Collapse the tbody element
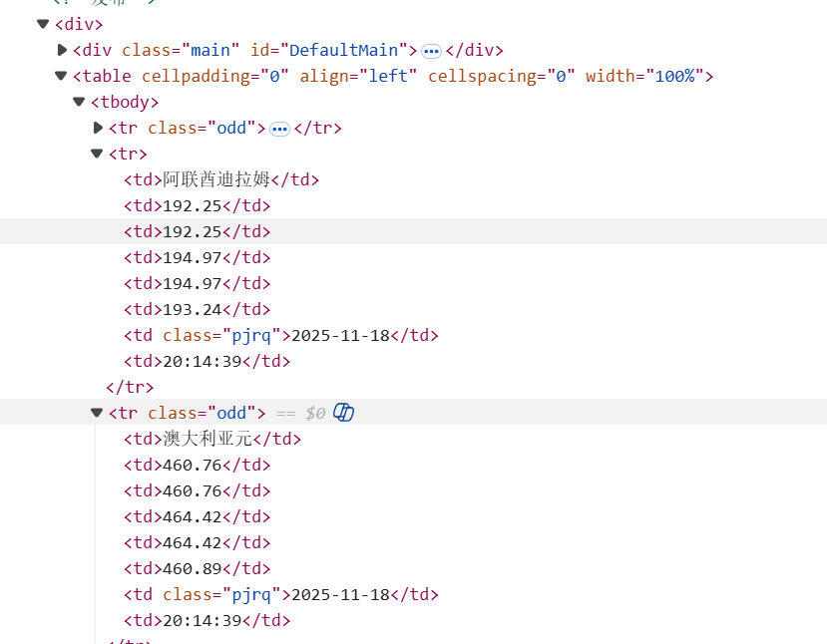 (x=79, y=101)
